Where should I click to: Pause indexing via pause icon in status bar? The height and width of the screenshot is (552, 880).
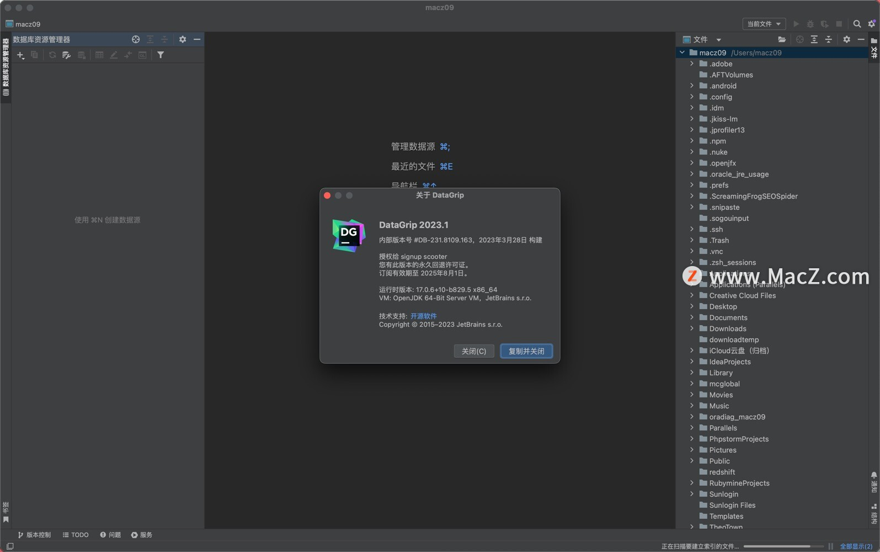pos(831,546)
